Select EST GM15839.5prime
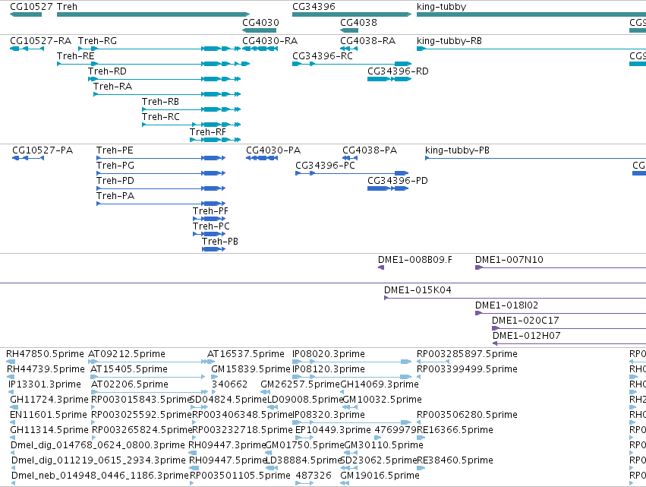646x487 pixels. tap(215, 377)
